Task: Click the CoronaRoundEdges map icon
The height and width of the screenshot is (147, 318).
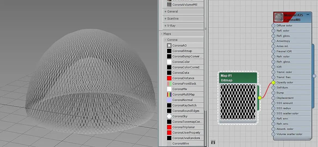Action: click(x=169, y=111)
